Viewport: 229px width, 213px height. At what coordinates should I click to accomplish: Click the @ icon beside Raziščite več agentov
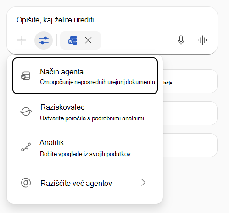tap(26, 183)
